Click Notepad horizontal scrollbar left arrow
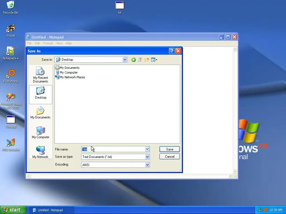 tap(28, 176)
